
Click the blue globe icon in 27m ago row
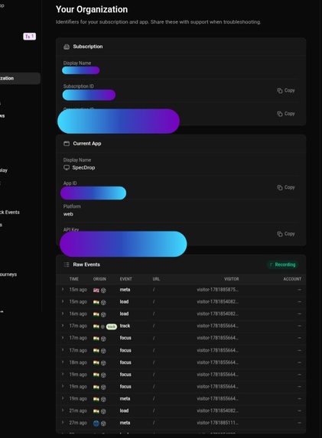coord(96,423)
